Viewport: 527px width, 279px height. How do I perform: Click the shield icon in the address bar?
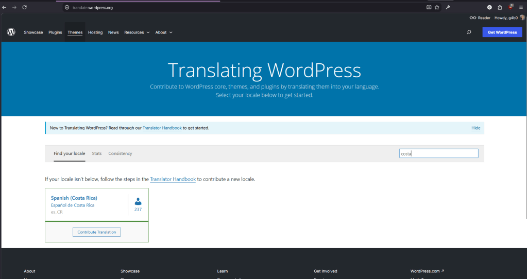click(67, 7)
